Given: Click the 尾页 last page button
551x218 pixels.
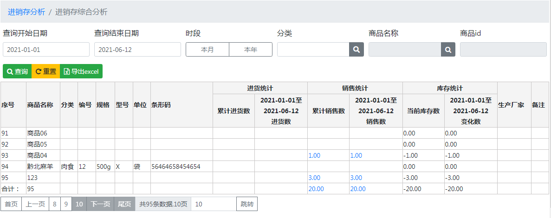Looking at the screenshot, I should pos(124,204).
